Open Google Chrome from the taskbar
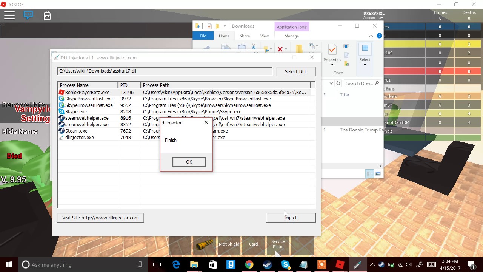Viewport: 483px width, 272px height. click(x=249, y=264)
